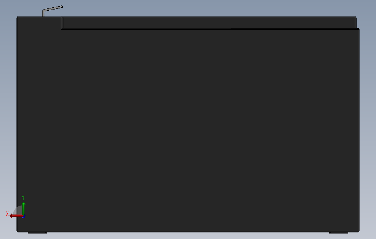Select the blue Z axis point of triad
Viewport: 376px width, 239px height.
point(24,216)
